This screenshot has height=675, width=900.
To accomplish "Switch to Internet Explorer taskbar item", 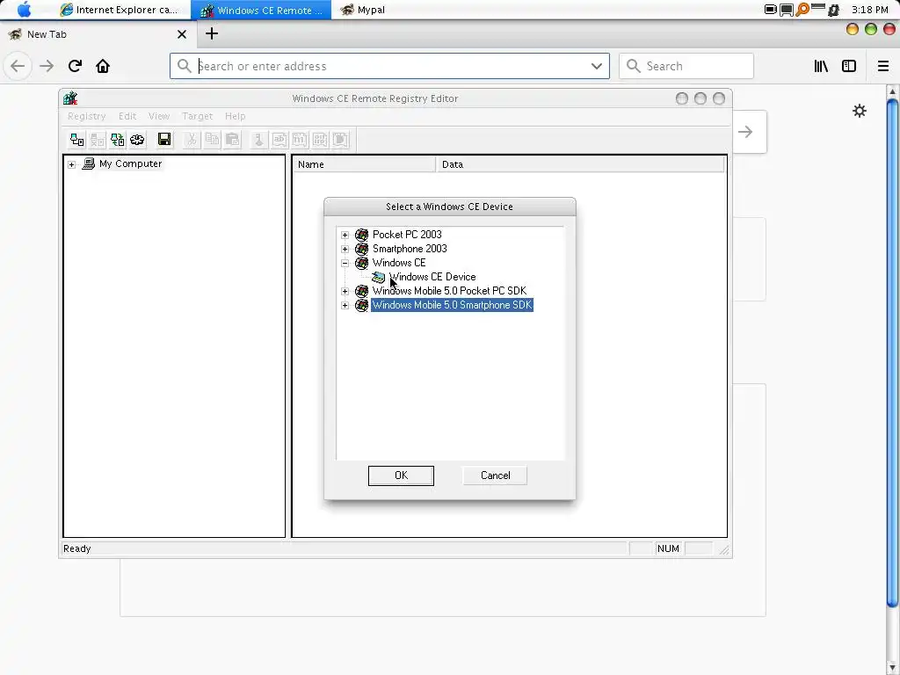I will (120, 10).
